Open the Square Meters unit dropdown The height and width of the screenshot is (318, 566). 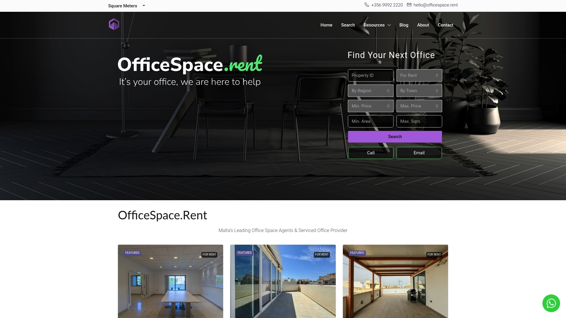126,6
